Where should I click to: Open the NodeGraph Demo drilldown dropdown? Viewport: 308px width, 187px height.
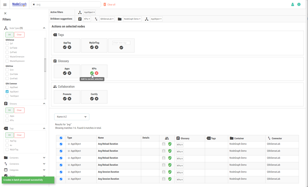pyautogui.click(x=132, y=19)
